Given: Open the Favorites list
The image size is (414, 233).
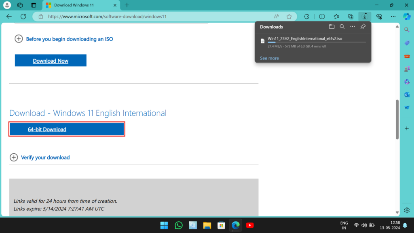Looking at the screenshot, I should [x=336, y=16].
